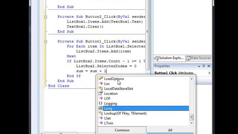Click the Data Sources tab icon

point(188,59)
